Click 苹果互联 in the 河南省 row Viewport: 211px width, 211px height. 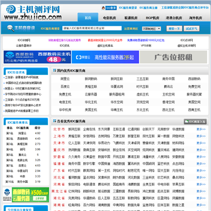pyautogui.click(x=178, y=185)
